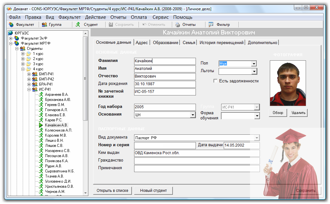
Task: Open the Фильтр toolbar icon
Action: point(211,25)
